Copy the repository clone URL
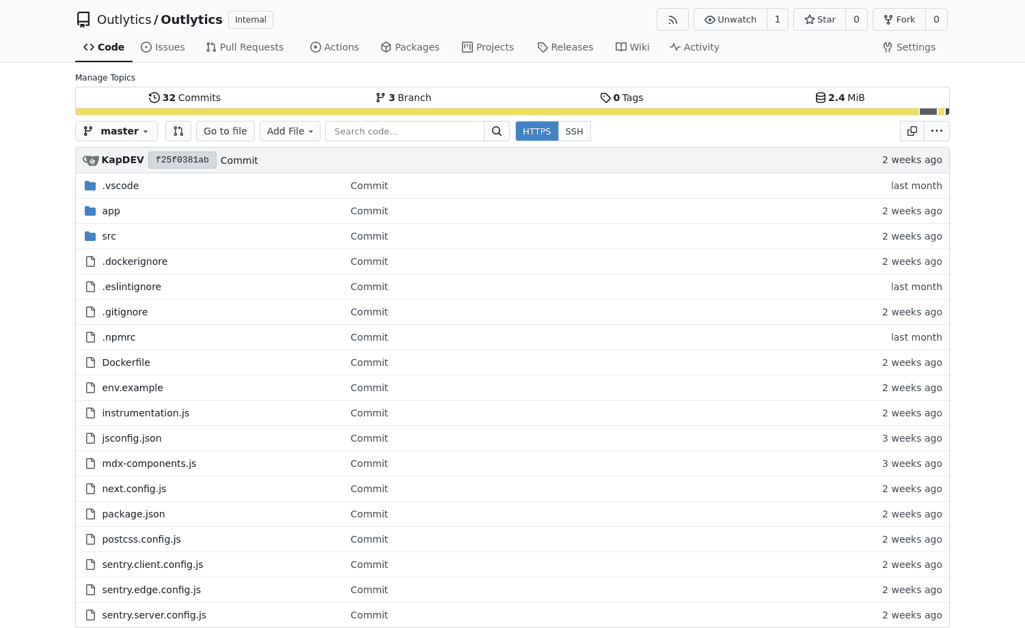 click(912, 131)
